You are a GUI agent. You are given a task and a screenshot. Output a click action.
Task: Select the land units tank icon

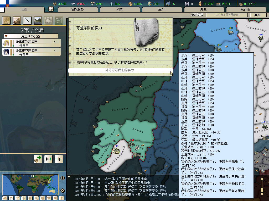(x=17, y=20)
